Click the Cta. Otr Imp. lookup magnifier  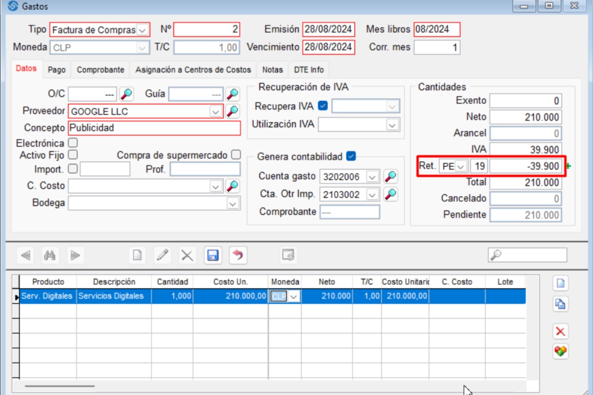tap(391, 194)
